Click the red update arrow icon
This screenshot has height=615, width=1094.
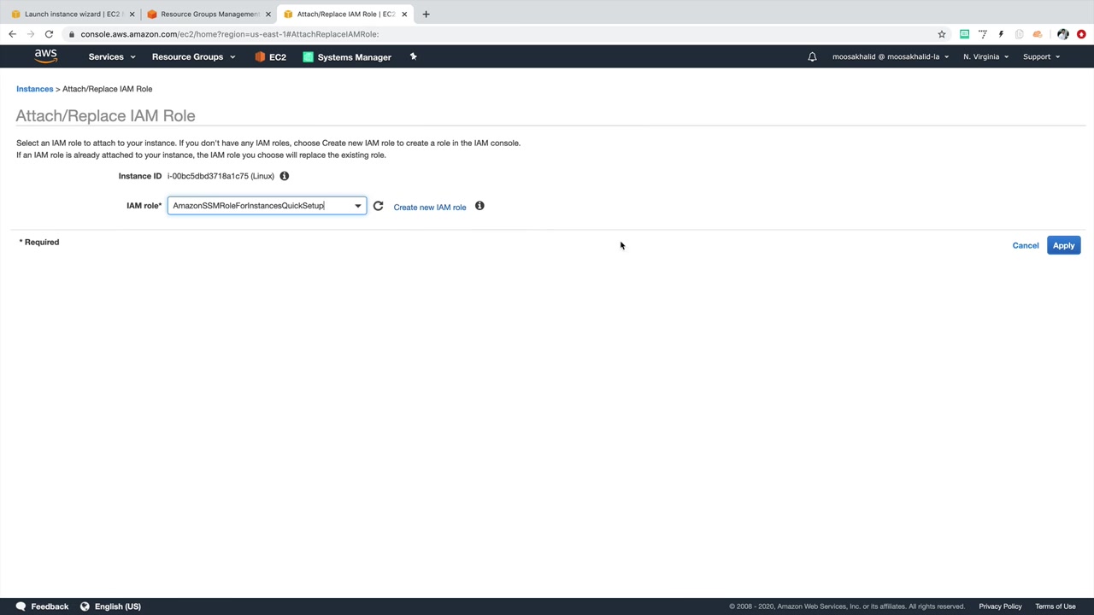(x=1081, y=34)
